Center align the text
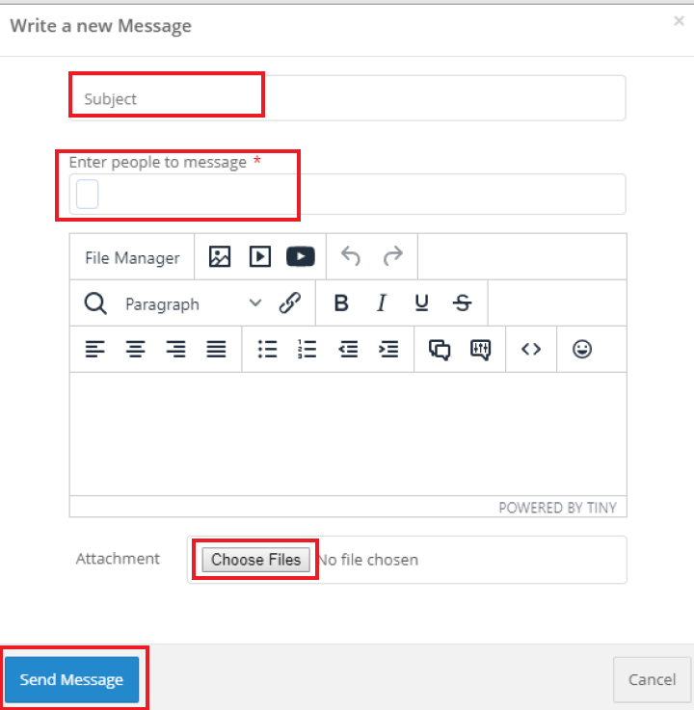 [x=136, y=349]
